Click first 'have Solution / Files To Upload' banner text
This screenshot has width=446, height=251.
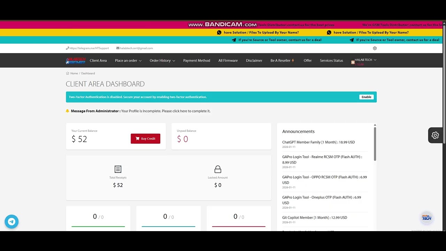coord(261,32)
